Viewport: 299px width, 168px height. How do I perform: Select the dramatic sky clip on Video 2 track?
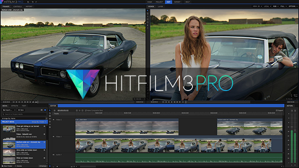[250, 127]
